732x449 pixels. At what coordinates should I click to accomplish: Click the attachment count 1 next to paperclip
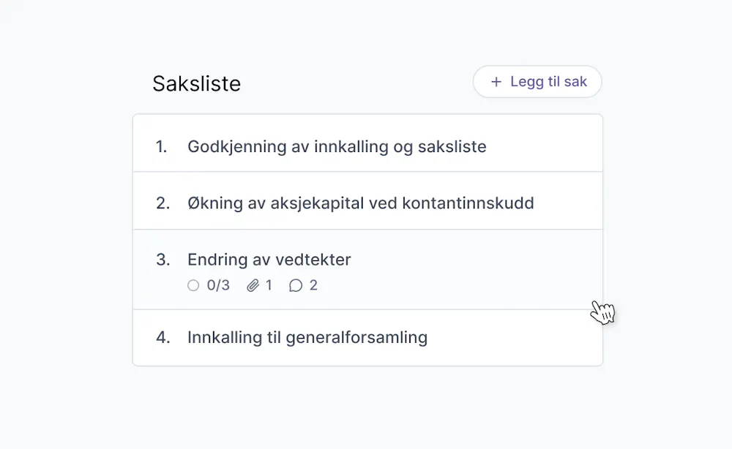tap(269, 285)
